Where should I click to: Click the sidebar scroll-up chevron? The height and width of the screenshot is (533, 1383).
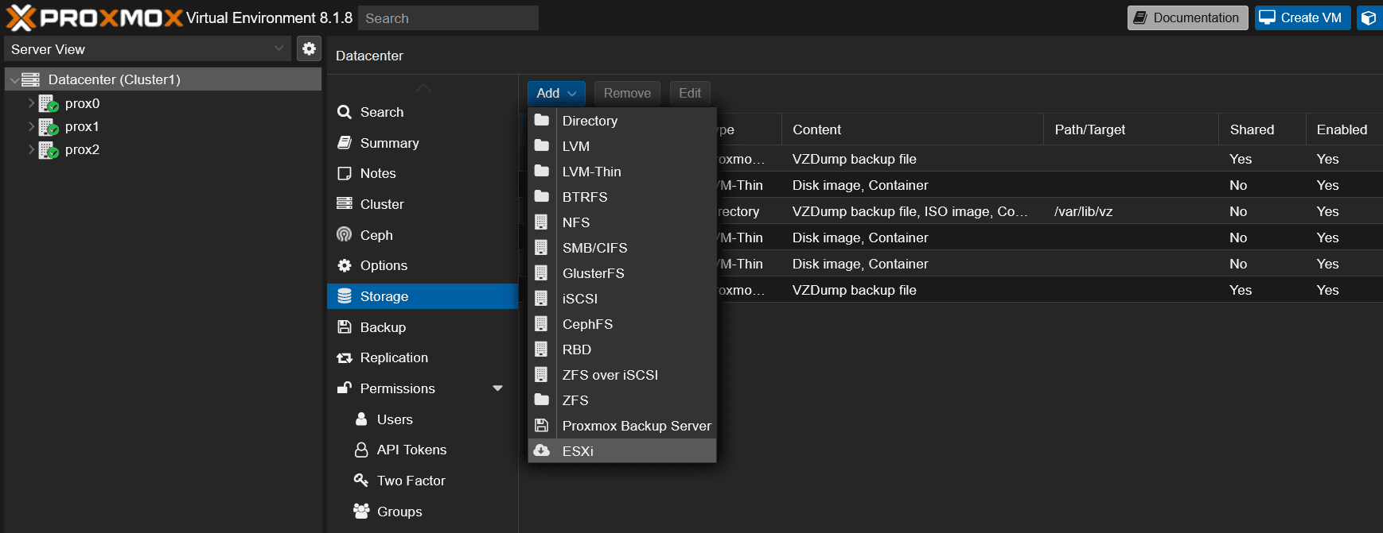(423, 87)
